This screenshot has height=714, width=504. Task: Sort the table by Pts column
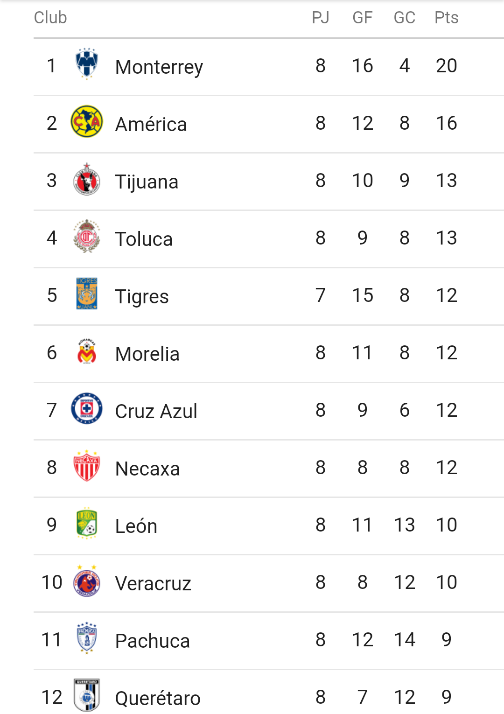click(446, 18)
